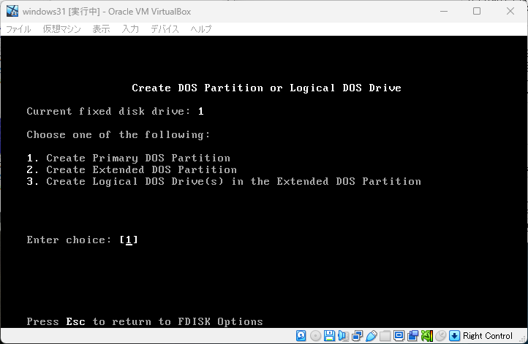
Task: Open the ファイル menu
Action: point(18,29)
